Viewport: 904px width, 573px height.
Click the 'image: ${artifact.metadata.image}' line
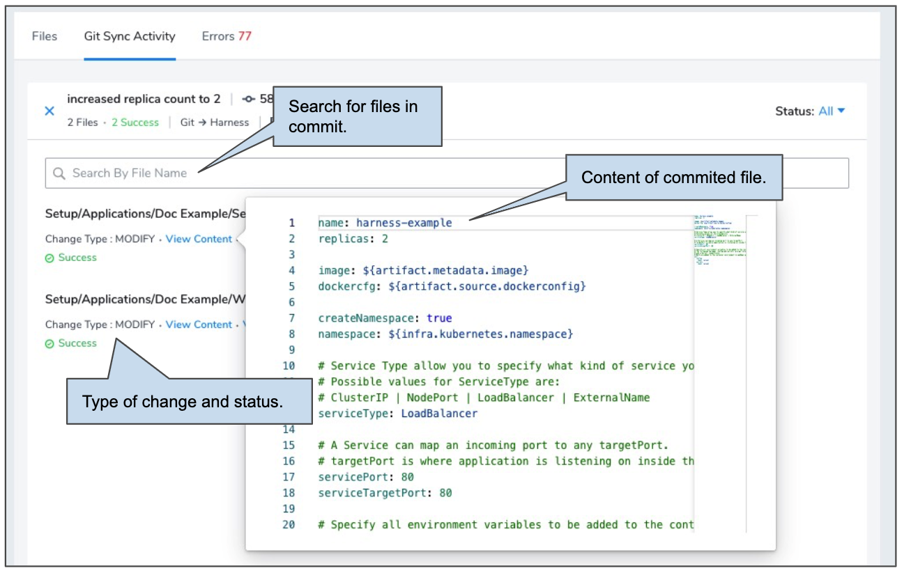(x=423, y=270)
